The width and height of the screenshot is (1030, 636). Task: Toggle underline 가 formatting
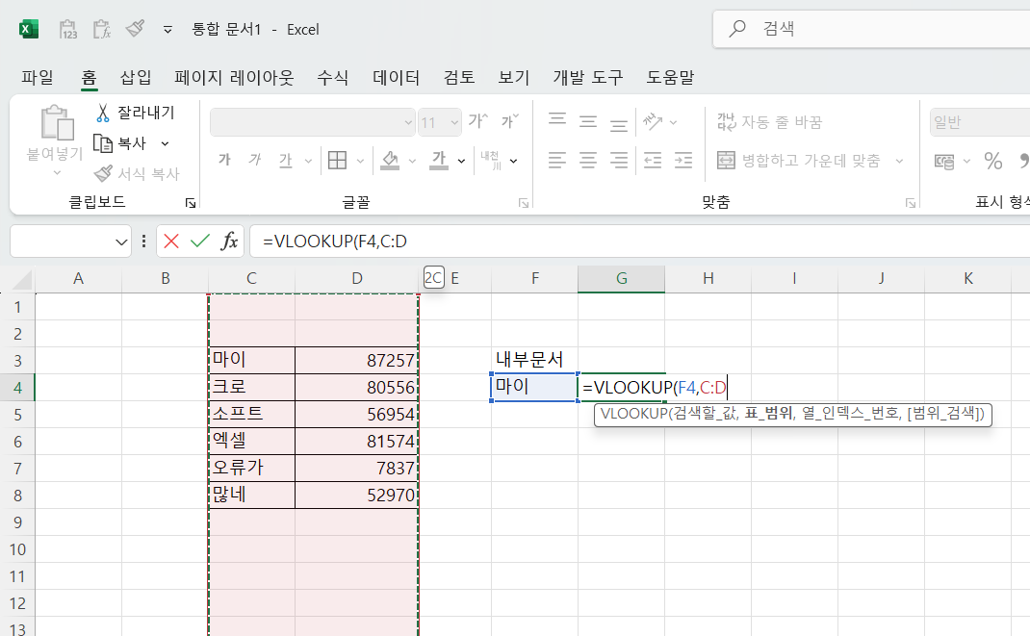pos(286,160)
